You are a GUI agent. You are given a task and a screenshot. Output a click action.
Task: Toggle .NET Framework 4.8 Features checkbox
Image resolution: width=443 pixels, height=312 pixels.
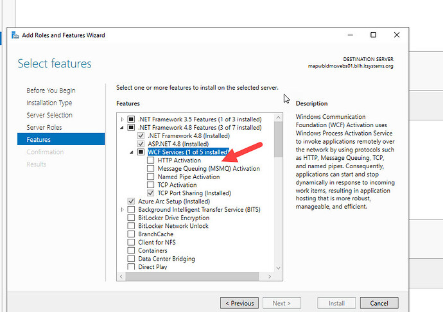[131, 128]
